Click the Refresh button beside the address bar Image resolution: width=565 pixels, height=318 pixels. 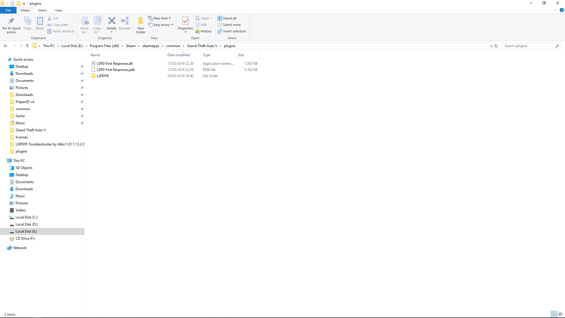[496, 46]
